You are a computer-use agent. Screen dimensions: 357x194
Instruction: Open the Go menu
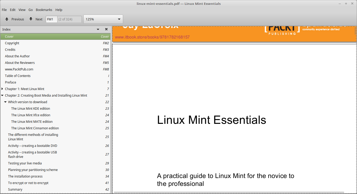(31, 10)
